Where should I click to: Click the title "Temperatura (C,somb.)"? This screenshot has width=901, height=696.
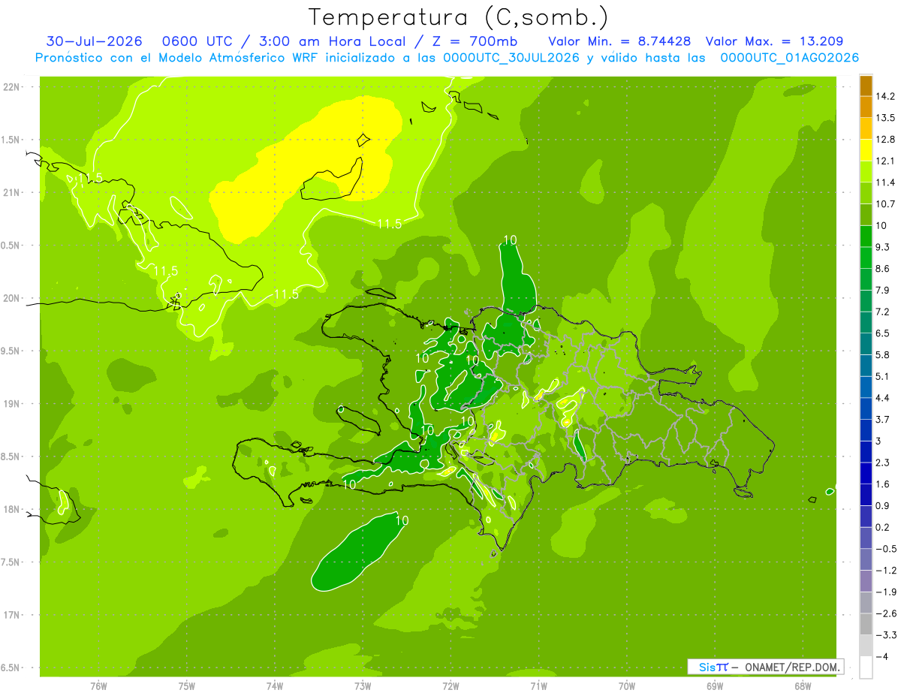tap(459, 17)
